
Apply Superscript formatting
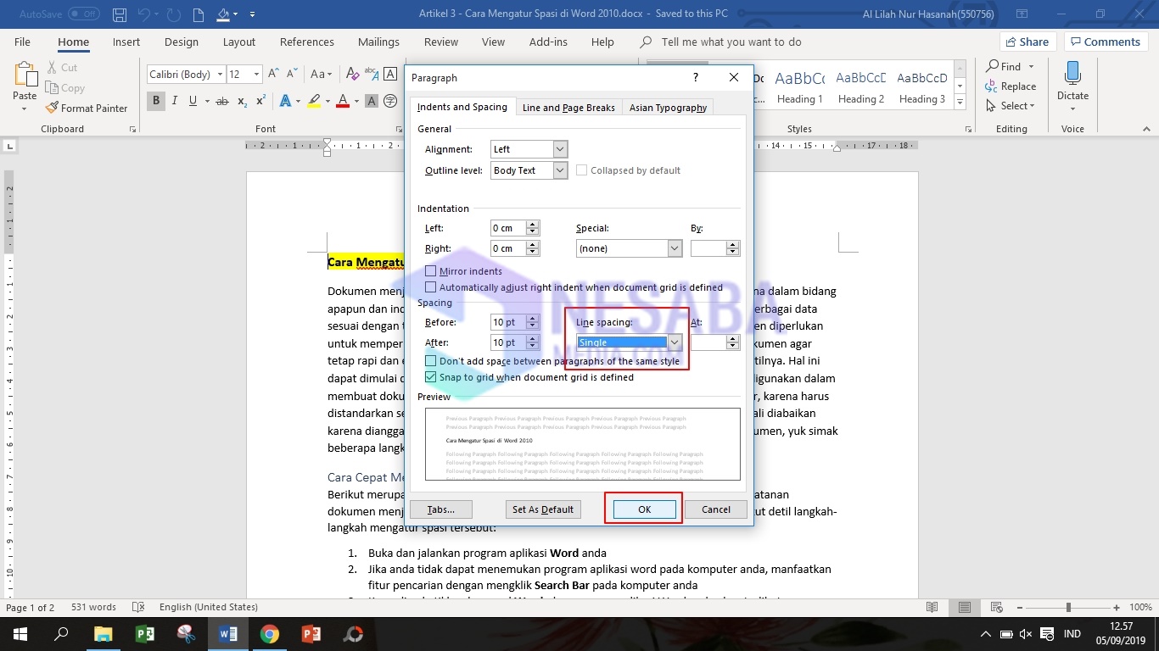[x=260, y=101]
